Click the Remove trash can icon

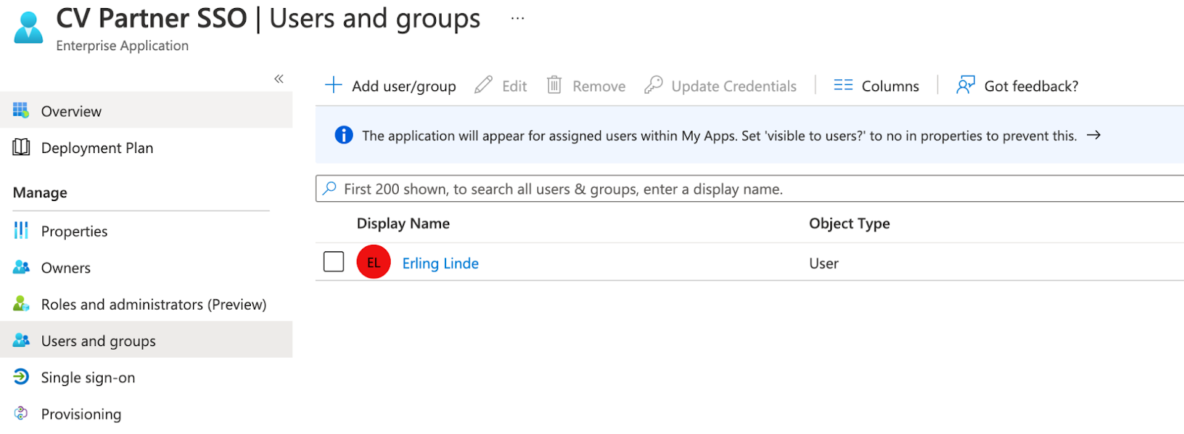click(x=554, y=85)
